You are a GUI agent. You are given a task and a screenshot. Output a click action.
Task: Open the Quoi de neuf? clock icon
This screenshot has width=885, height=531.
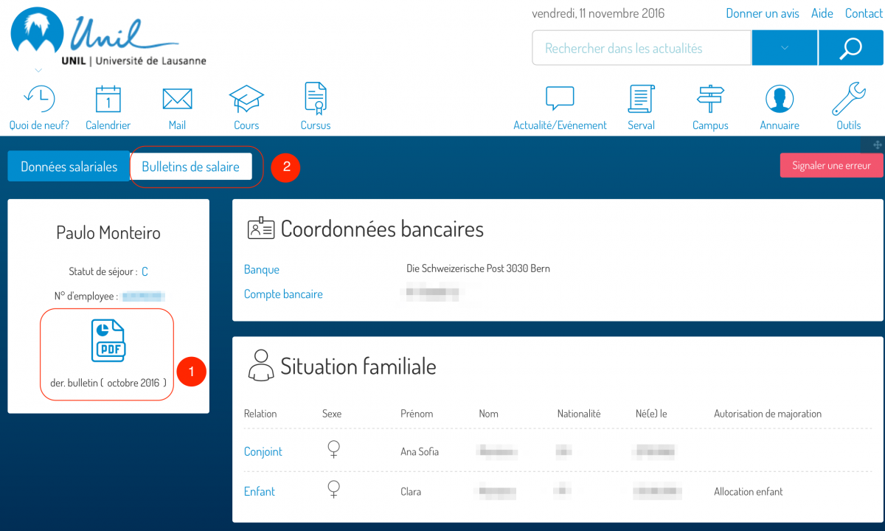point(39,99)
